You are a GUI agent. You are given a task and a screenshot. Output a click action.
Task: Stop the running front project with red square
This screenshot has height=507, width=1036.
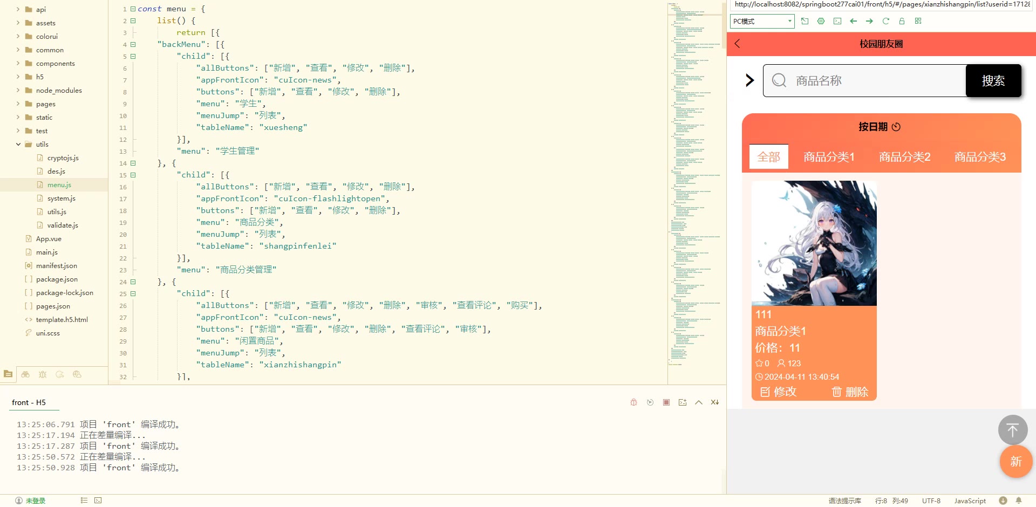click(x=666, y=402)
